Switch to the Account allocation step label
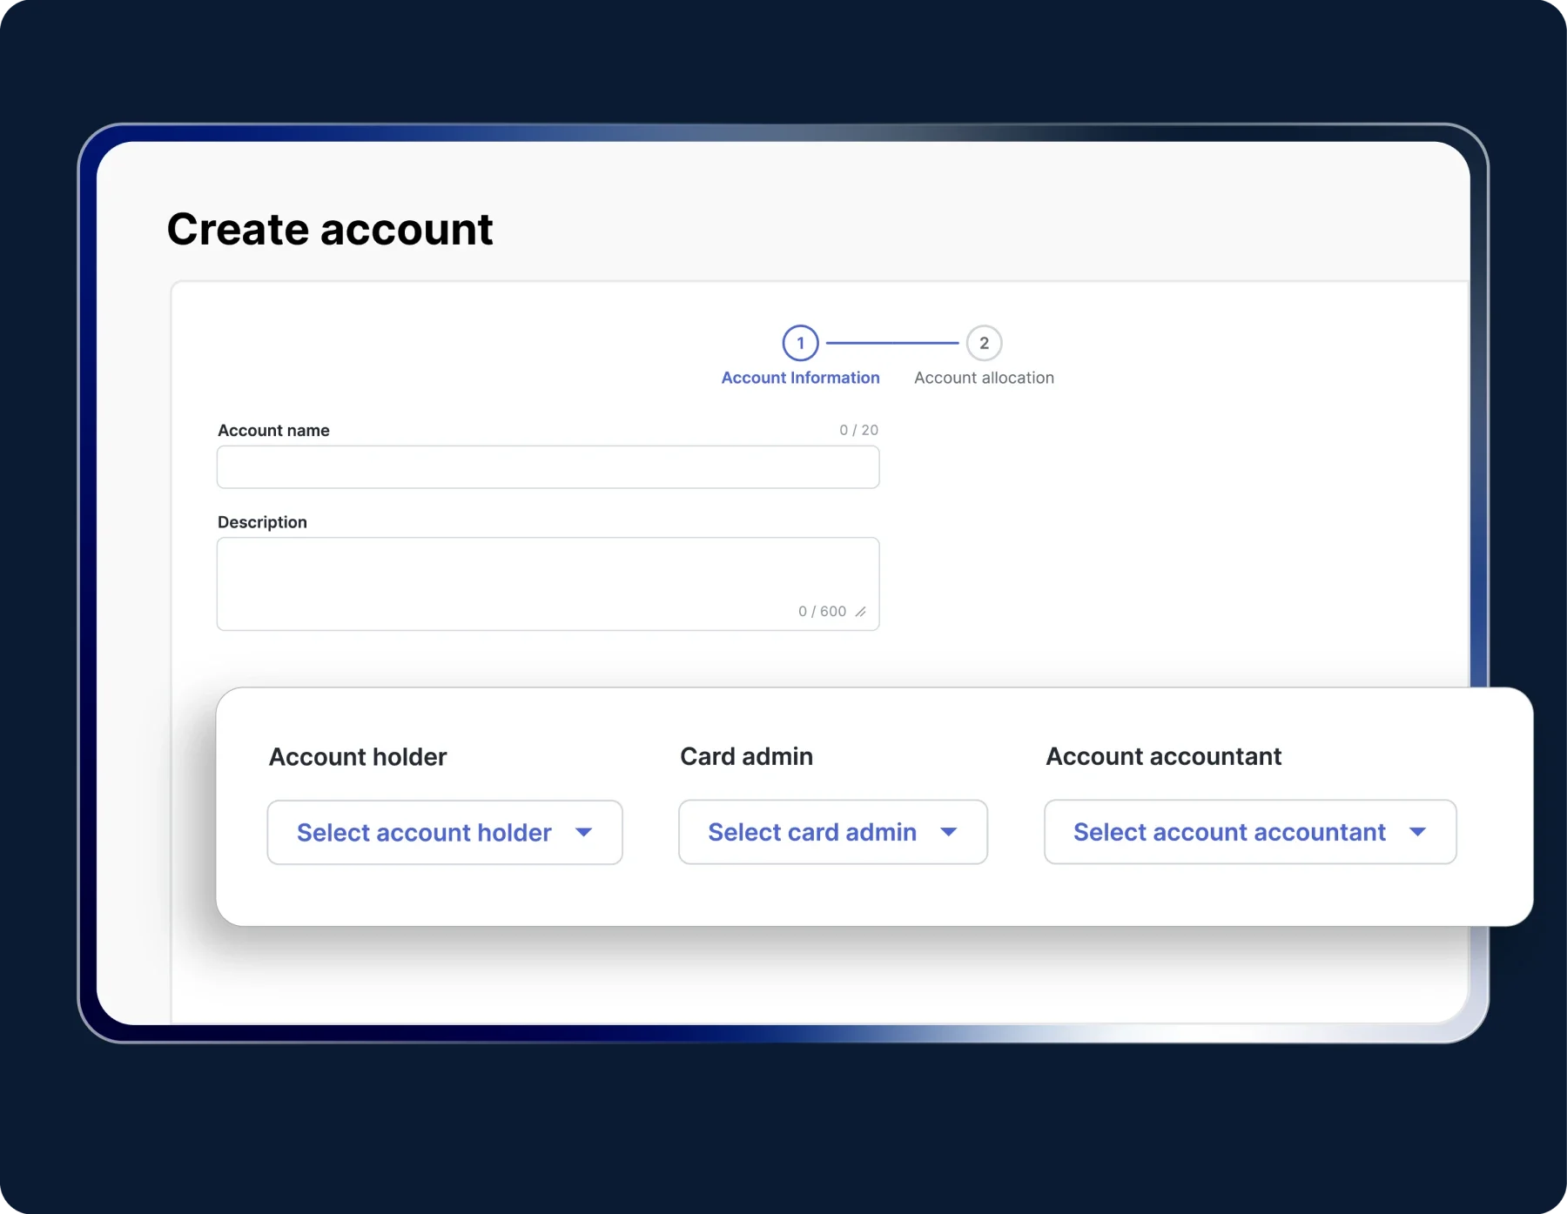This screenshot has width=1567, height=1214. [984, 378]
